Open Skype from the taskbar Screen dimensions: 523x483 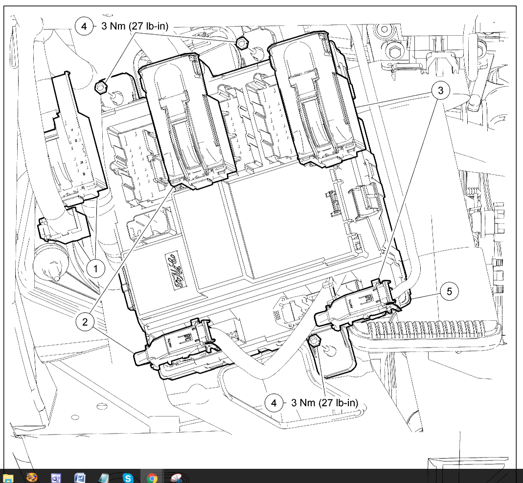[128, 478]
